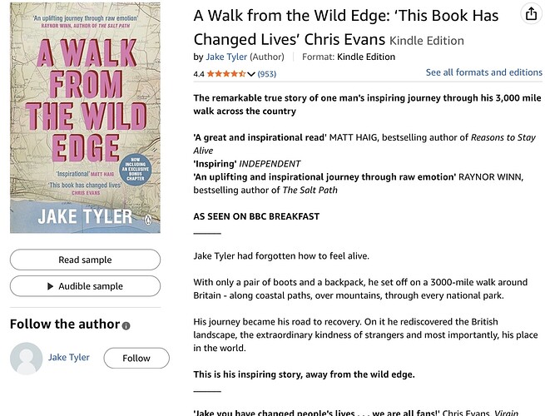
Task: Click the Follow the author heading
Action: (65, 324)
